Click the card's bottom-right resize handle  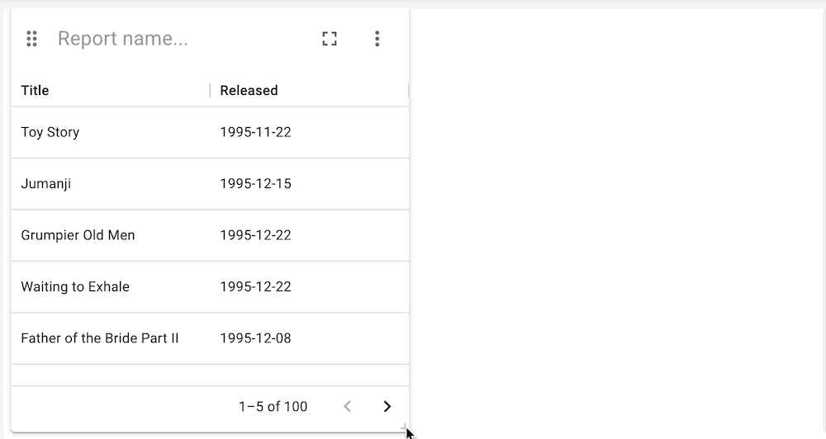tap(404, 428)
